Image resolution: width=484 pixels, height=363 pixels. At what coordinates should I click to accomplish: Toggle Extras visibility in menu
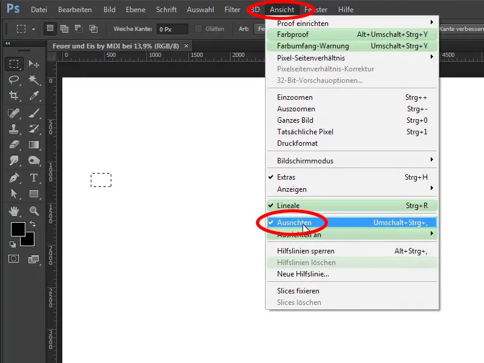pos(352,177)
